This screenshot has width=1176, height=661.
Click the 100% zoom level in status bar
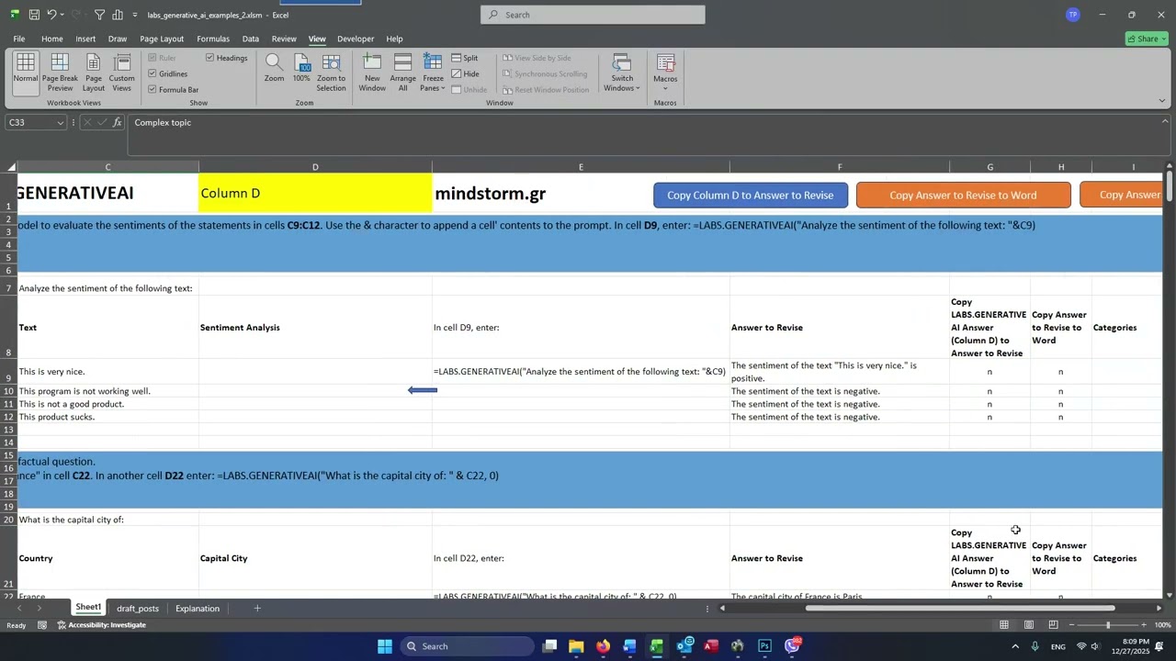(x=1161, y=625)
